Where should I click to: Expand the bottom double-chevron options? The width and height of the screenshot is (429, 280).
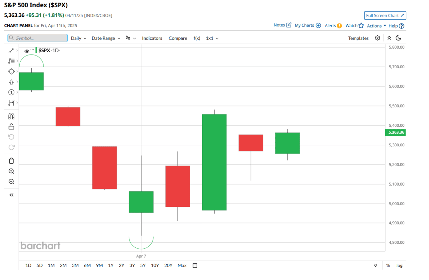[376, 265]
